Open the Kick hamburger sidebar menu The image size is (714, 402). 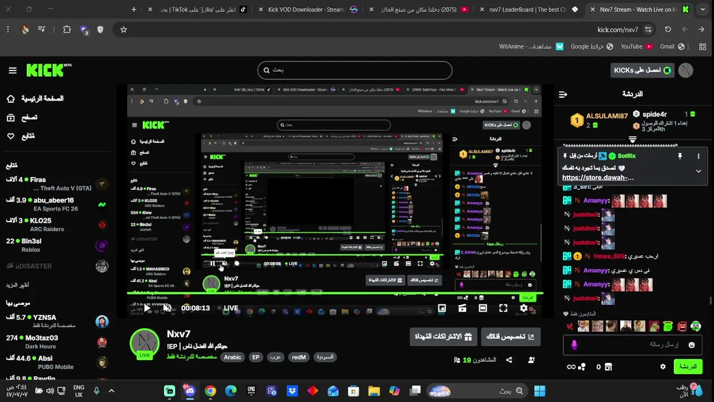pyautogui.click(x=13, y=70)
